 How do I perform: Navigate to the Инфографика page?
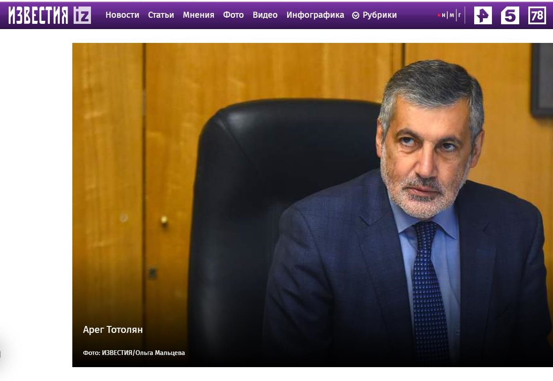pyautogui.click(x=315, y=15)
